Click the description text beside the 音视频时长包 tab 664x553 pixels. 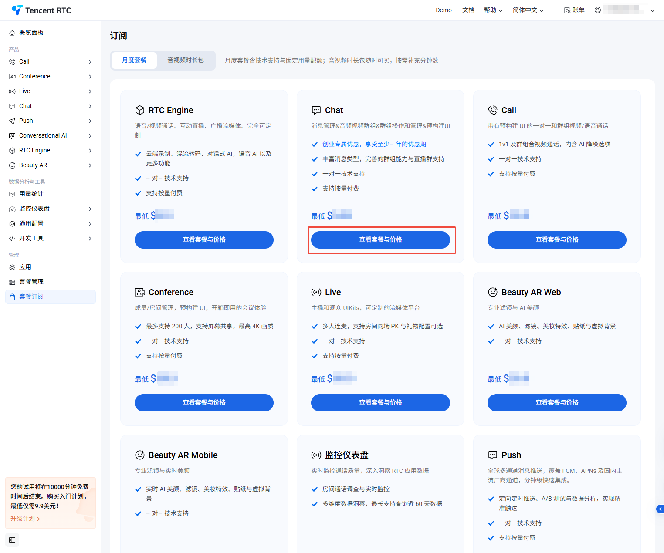[x=332, y=61]
